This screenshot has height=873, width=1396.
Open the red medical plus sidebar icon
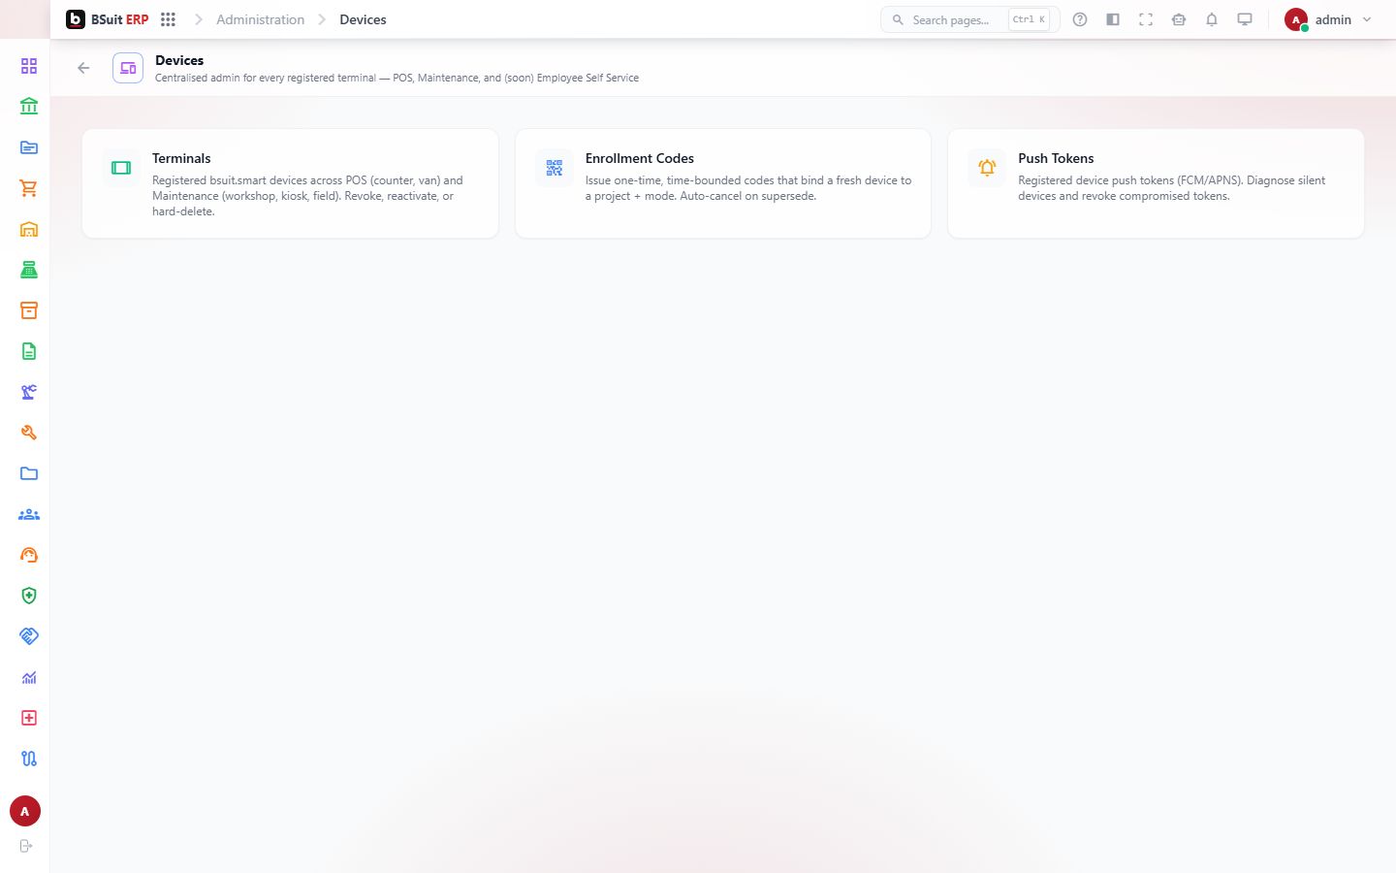(x=29, y=718)
